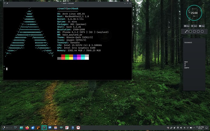This screenshot has width=210, height=131.
Task: Toggle Konsole's pin on all desktops icon
Action: [x=7, y=3]
